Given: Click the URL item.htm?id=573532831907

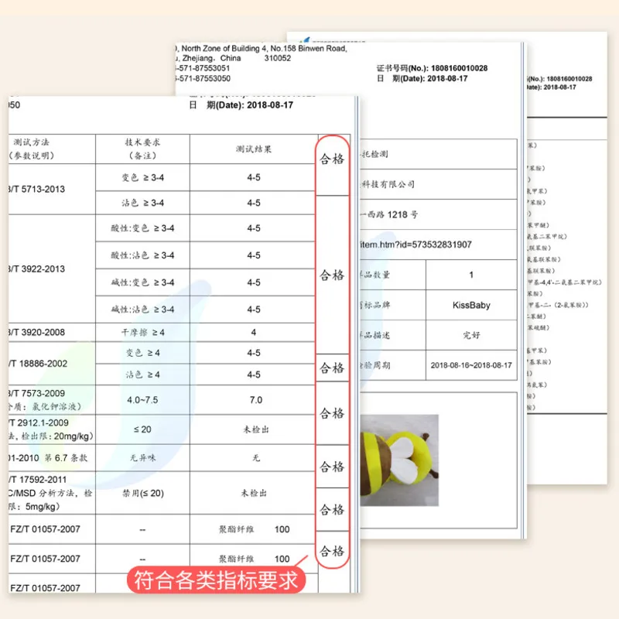Looking at the screenshot, I should point(416,245).
